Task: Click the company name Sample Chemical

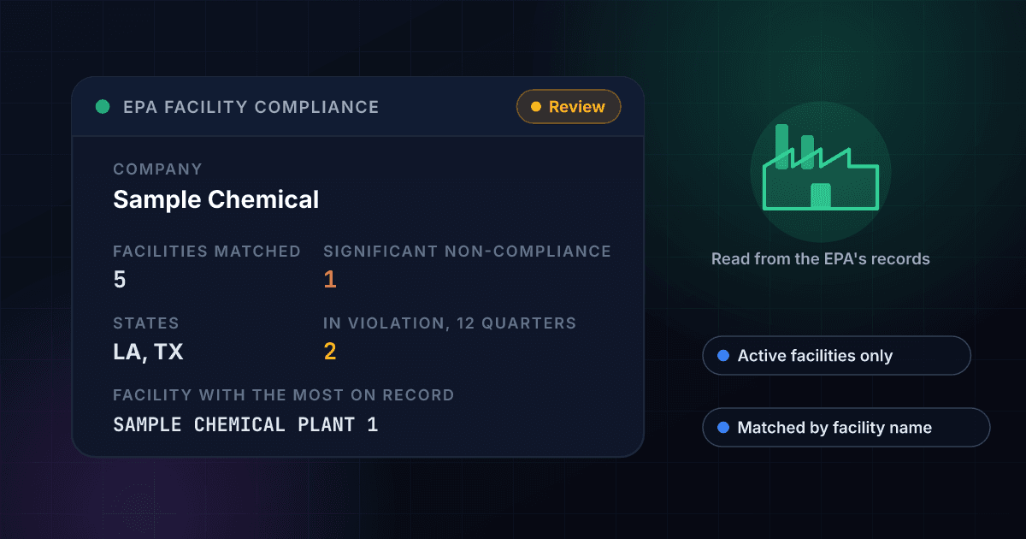Action: (x=216, y=199)
